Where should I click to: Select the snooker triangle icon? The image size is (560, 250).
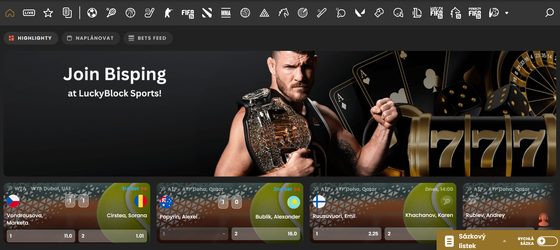coord(264,13)
